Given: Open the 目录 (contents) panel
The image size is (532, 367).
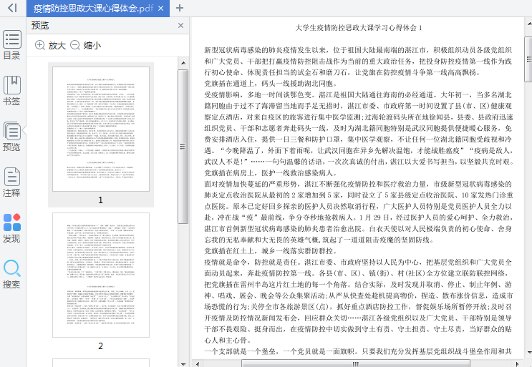Looking at the screenshot, I should click(12, 45).
